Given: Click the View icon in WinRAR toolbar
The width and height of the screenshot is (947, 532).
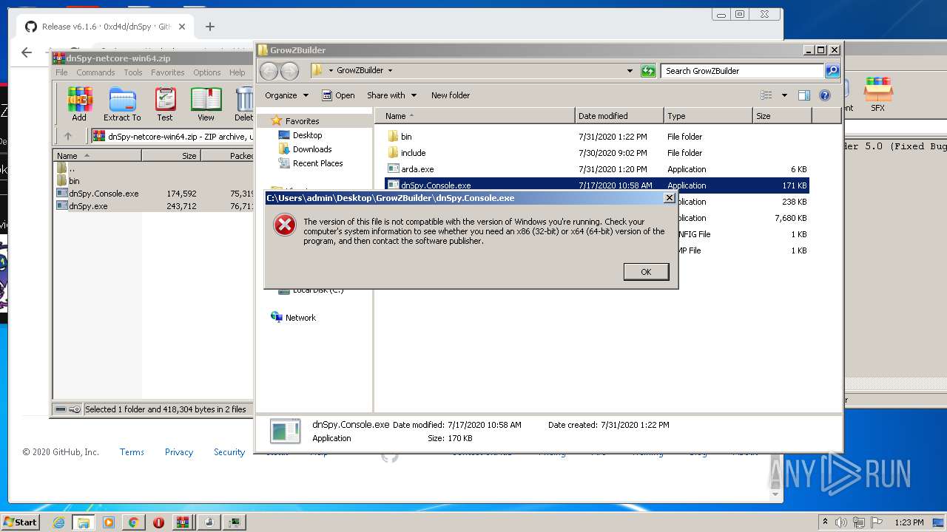Looking at the screenshot, I should point(206,103).
